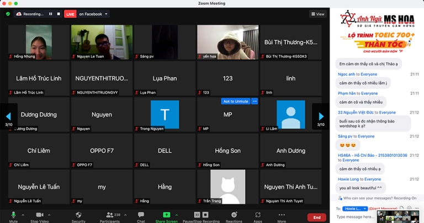424x223 pixels.
Task: Open the More options menu
Action: (282, 215)
